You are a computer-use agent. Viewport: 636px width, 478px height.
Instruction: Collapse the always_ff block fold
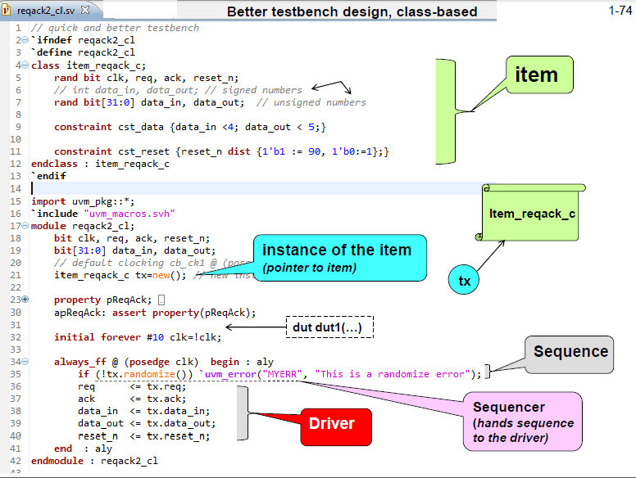25,361
